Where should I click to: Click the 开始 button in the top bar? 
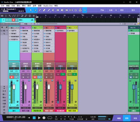pyautogui.click(x=102, y=10)
